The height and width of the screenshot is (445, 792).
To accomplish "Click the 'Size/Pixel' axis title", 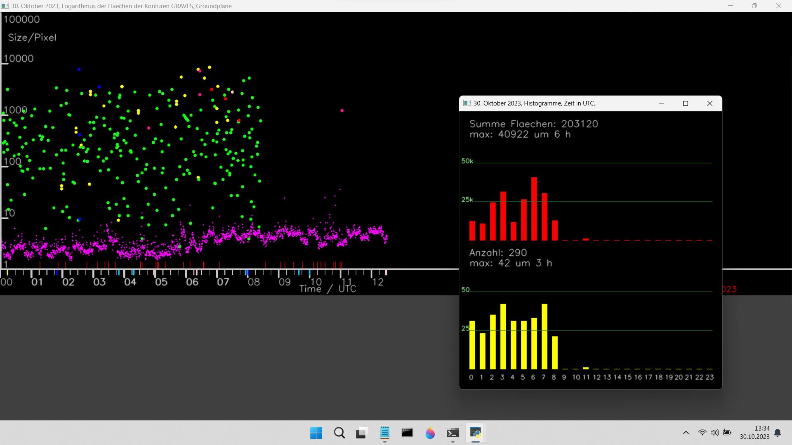I will tap(32, 37).
